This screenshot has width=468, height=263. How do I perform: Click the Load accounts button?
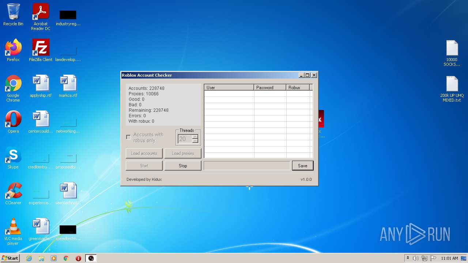point(144,153)
